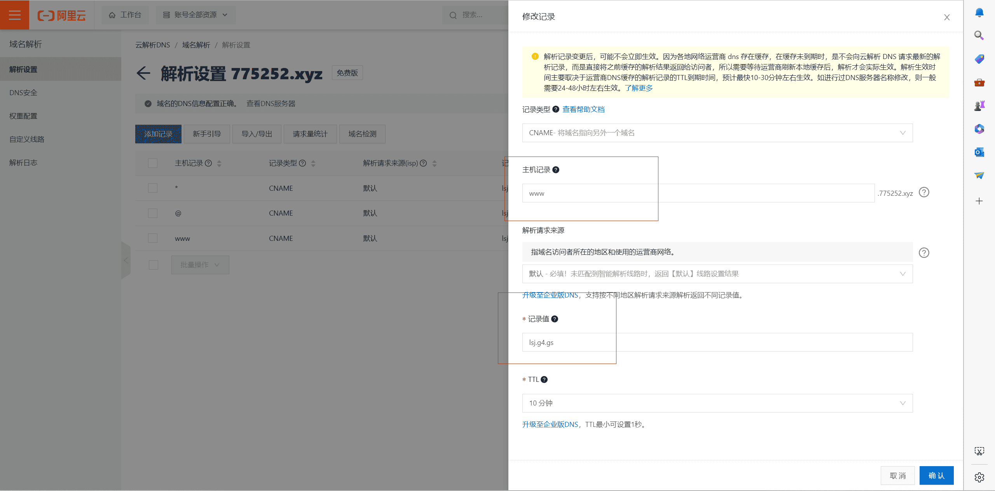Click the search magnifier in top bar

pos(453,15)
